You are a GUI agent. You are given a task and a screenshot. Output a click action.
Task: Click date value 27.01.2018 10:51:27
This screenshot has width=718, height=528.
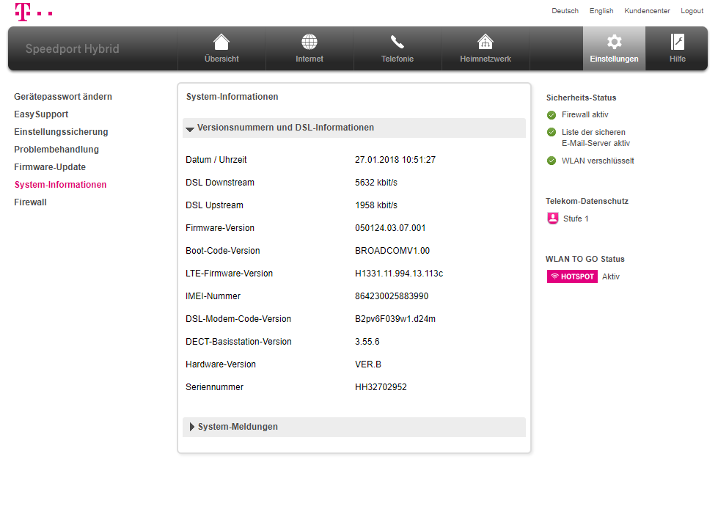pyautogui.click(x=395, y=160)
